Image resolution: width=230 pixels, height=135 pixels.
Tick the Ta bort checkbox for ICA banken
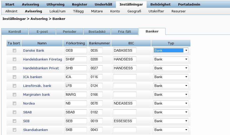14,77
